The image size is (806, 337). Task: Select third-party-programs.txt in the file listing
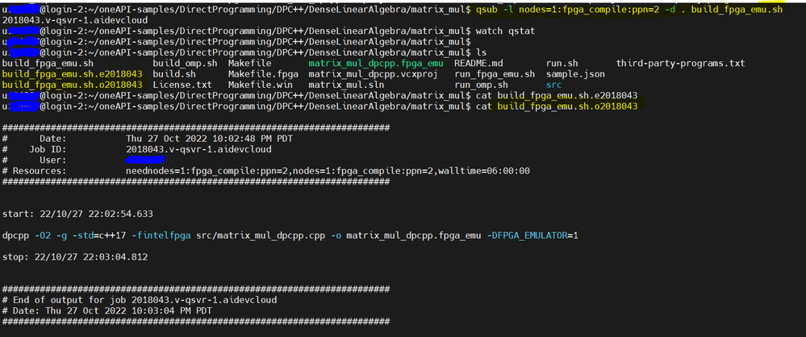tap(680, 63)
